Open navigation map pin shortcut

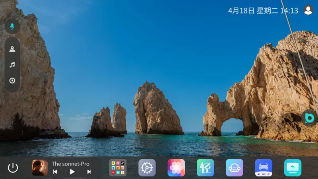pyautogui.click(x=12, y=49)
